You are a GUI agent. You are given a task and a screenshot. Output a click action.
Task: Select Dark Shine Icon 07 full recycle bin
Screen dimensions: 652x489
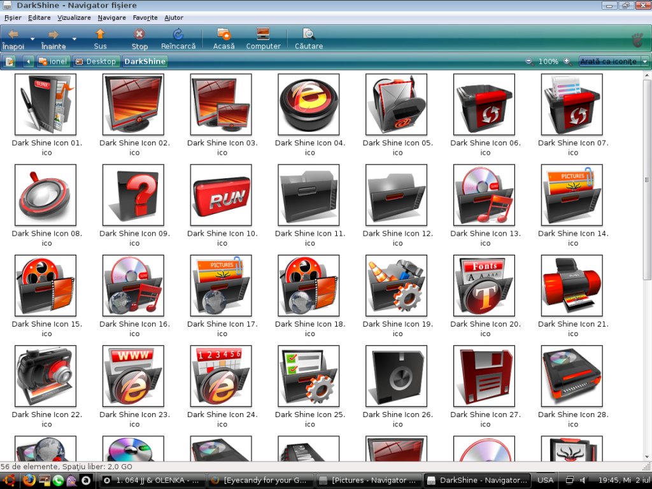pos(572,104)
